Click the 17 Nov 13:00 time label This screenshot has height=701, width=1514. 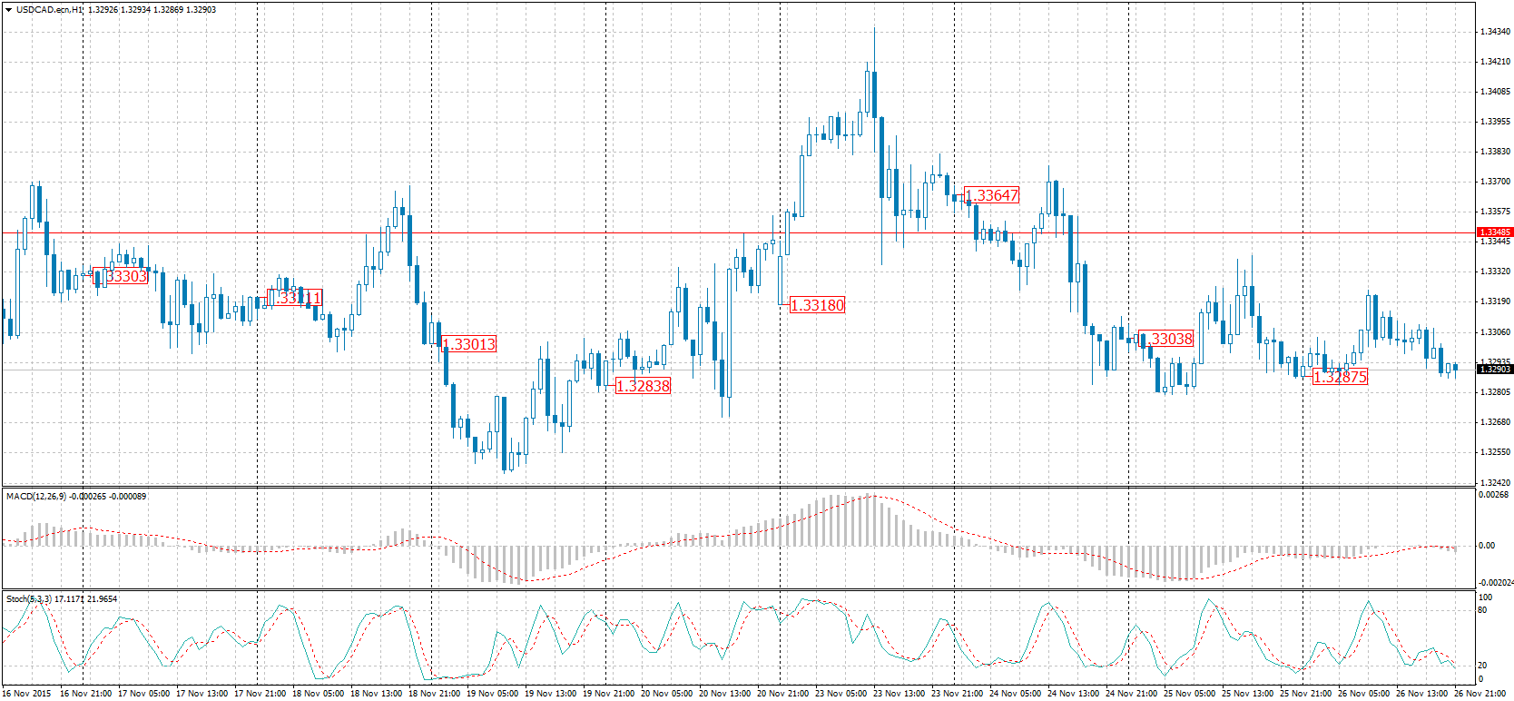(x=202, y=694)
